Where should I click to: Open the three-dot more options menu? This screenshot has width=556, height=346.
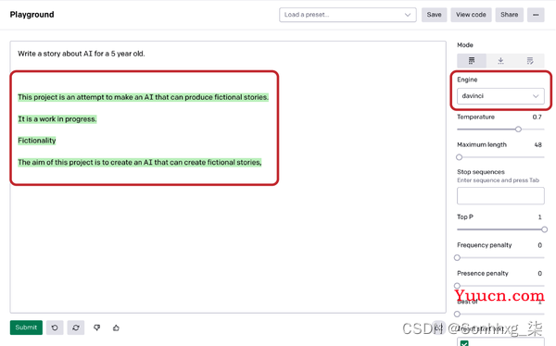point(536,15)
